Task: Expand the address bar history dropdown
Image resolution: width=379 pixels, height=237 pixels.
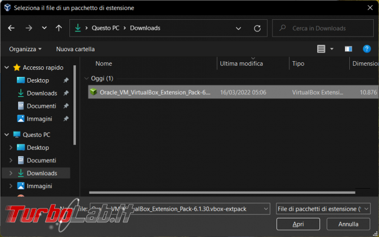Action: (x=238, y=29)
